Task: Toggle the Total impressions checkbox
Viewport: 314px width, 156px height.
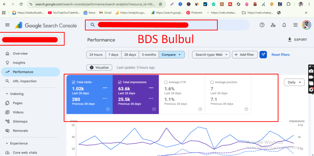Action: (120, 82)
